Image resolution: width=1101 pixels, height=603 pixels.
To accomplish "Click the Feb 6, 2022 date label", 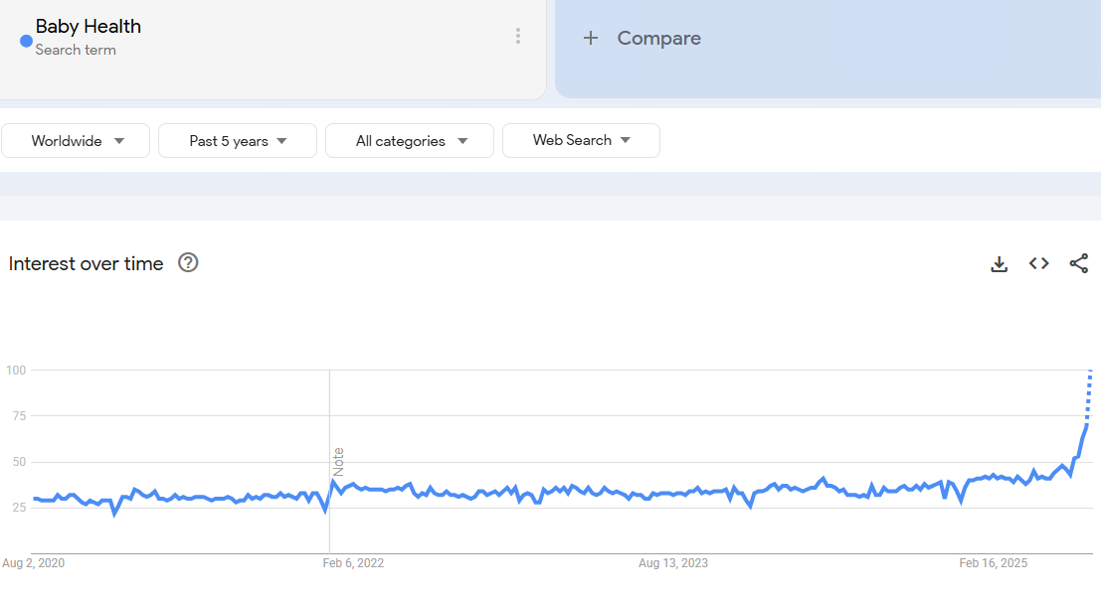I will 353,563.
